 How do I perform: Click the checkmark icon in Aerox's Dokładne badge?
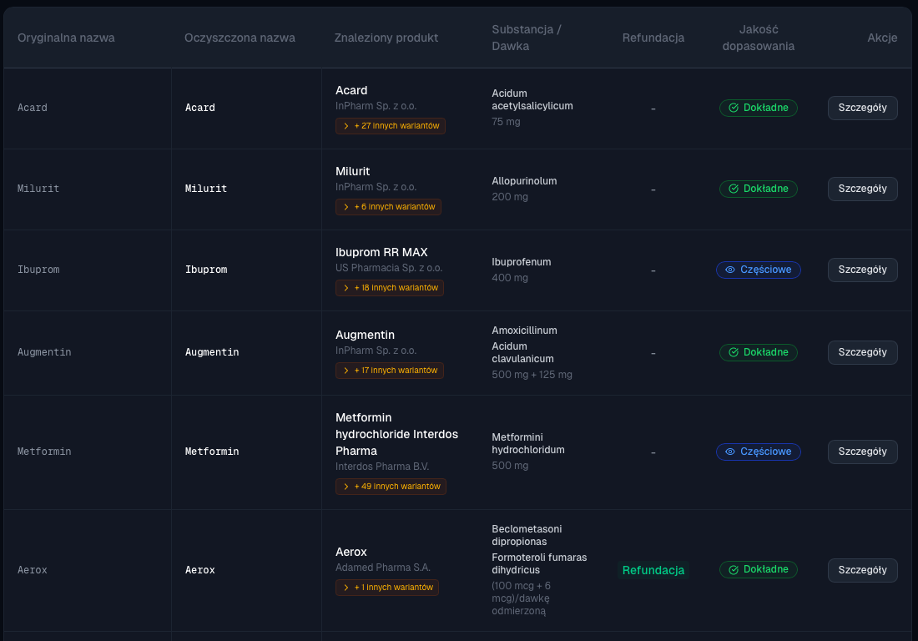[x=734, y=569]
